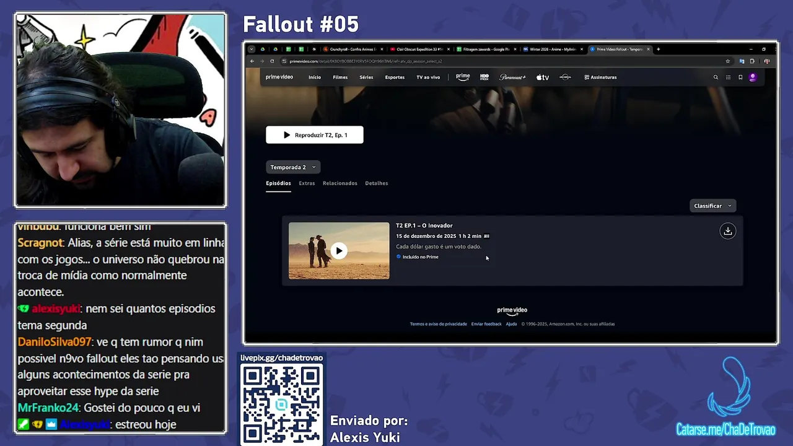This screenshot has width=793, height=446.
Task: Click the '15 de dezembro de 2025' date
Action: coord(426,236)
